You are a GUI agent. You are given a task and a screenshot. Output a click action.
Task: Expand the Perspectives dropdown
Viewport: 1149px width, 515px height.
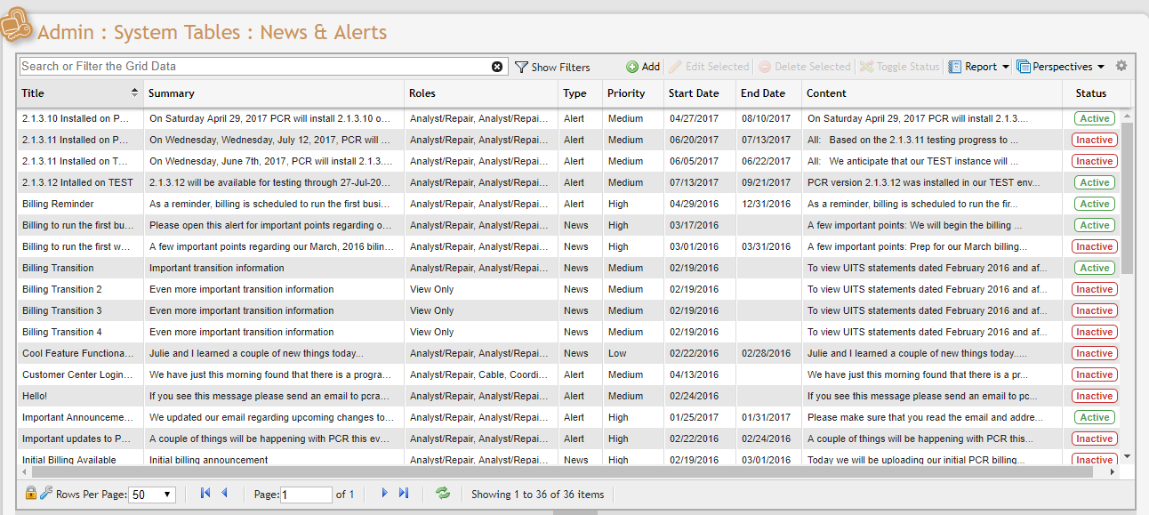(x=1060, y=67)
